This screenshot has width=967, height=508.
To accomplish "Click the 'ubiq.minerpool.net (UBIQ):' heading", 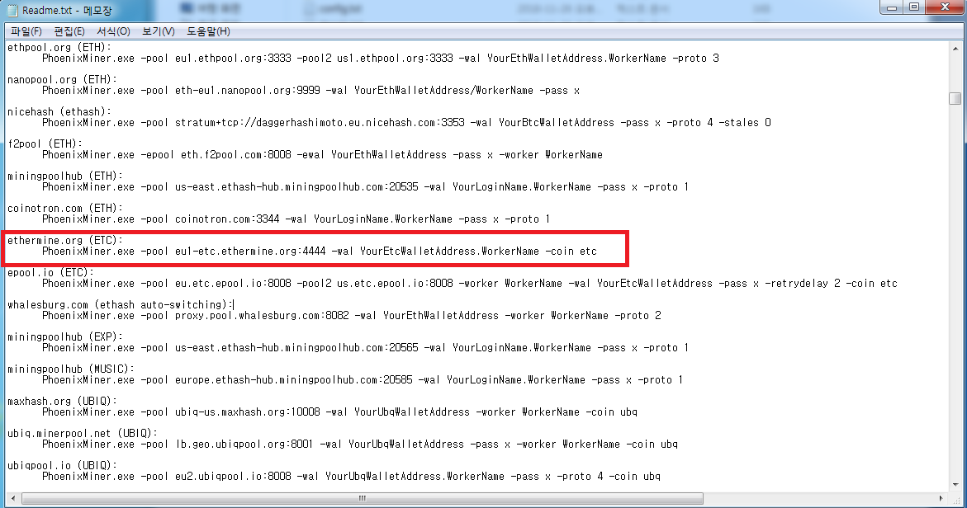I will click(83, 433).
